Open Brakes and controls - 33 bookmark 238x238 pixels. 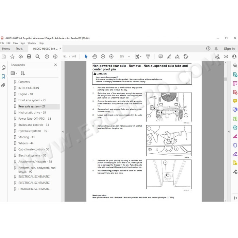(34, 125)
